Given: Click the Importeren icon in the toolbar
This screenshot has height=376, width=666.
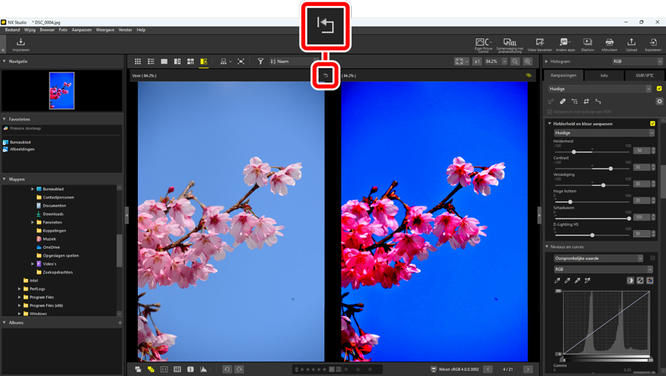Looking at the screenshot, I should click(20, 44).
